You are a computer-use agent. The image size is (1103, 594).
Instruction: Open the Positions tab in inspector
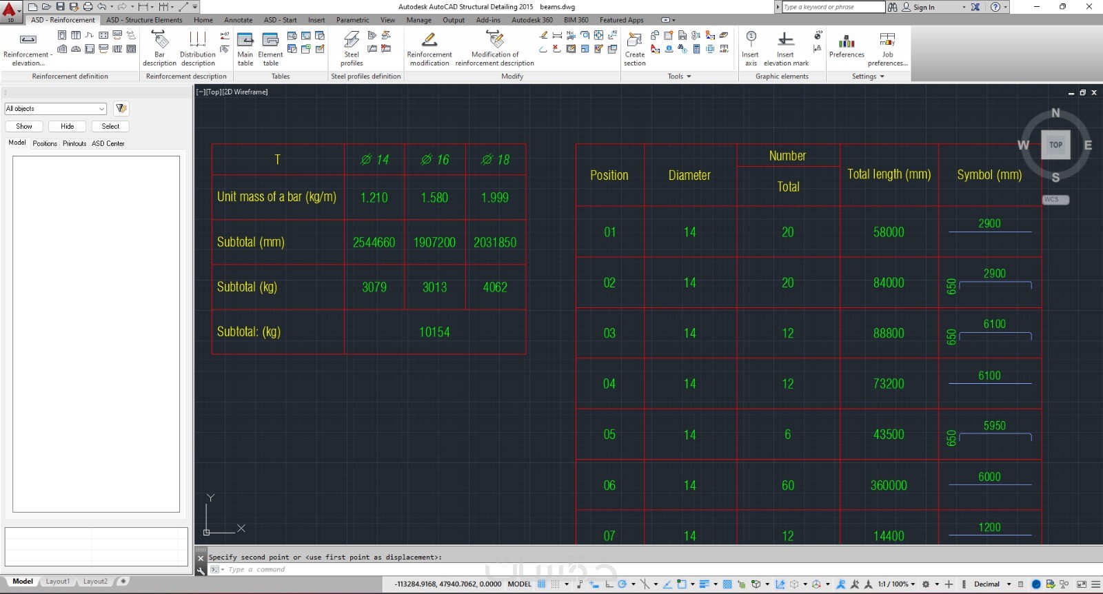45,143
